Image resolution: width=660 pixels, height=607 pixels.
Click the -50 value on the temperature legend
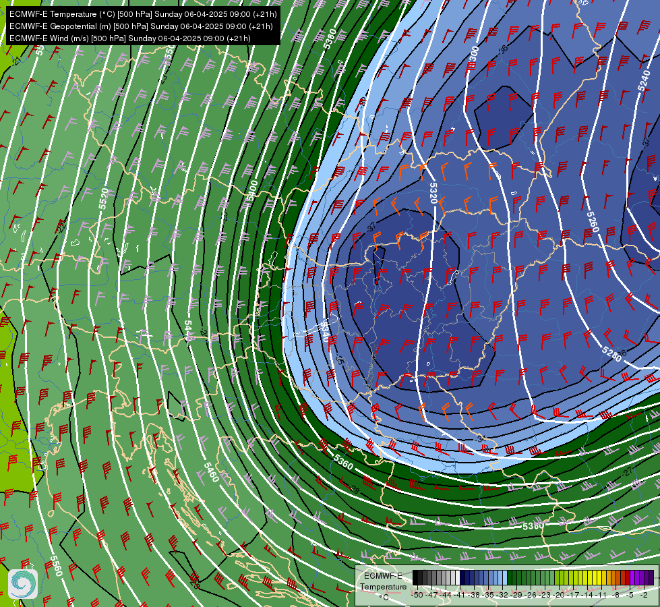(417, 595)
